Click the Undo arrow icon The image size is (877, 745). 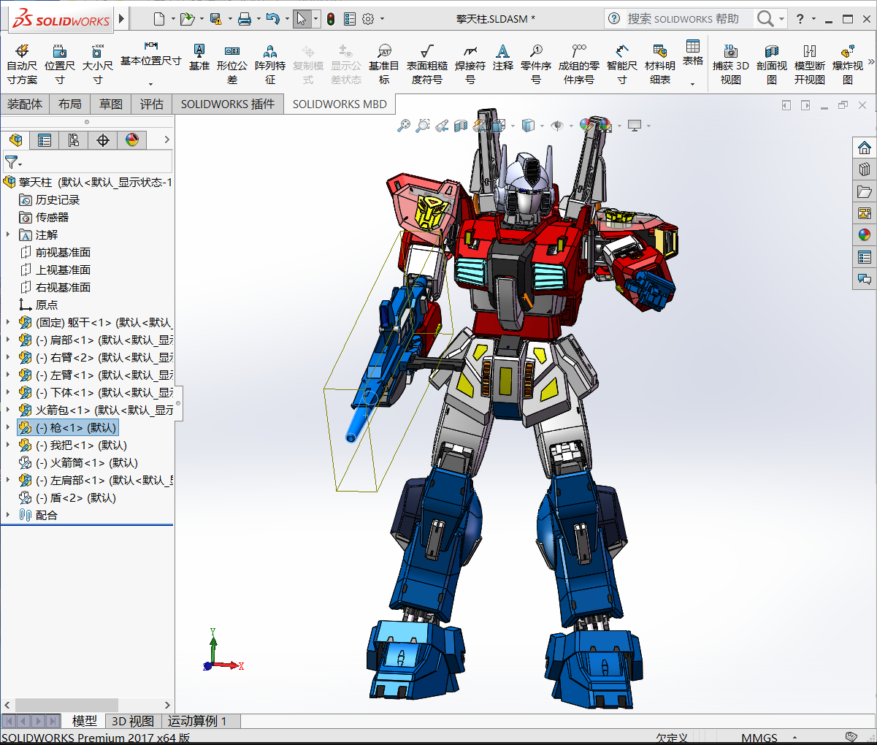pos(272,19)
